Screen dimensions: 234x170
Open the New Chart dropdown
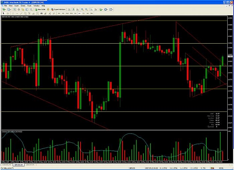tap(4, 9)
